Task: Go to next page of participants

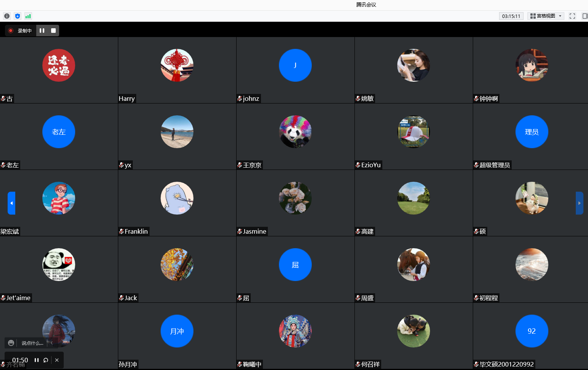Action: pyautogui.click(x=579, y=203)
